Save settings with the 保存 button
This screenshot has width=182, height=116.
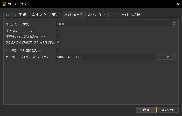(146, 110)
